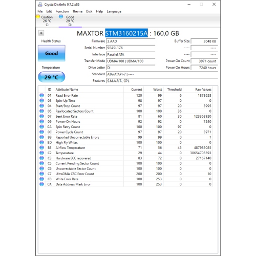Switch to the Caution 26 °C drive C: tab
Image resolution: width=256 pixels, height=256 pixels.
47,21
